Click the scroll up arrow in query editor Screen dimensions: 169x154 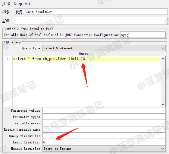coord(163,59)
